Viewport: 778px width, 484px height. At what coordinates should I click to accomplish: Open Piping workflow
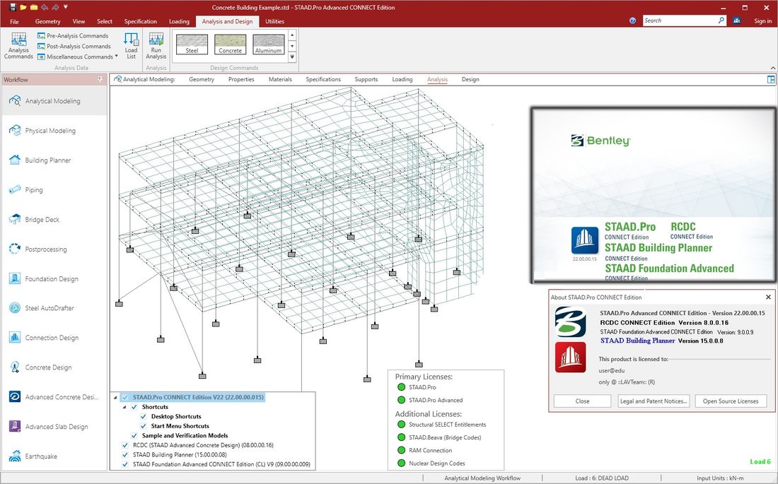click(x=54, y=190)
